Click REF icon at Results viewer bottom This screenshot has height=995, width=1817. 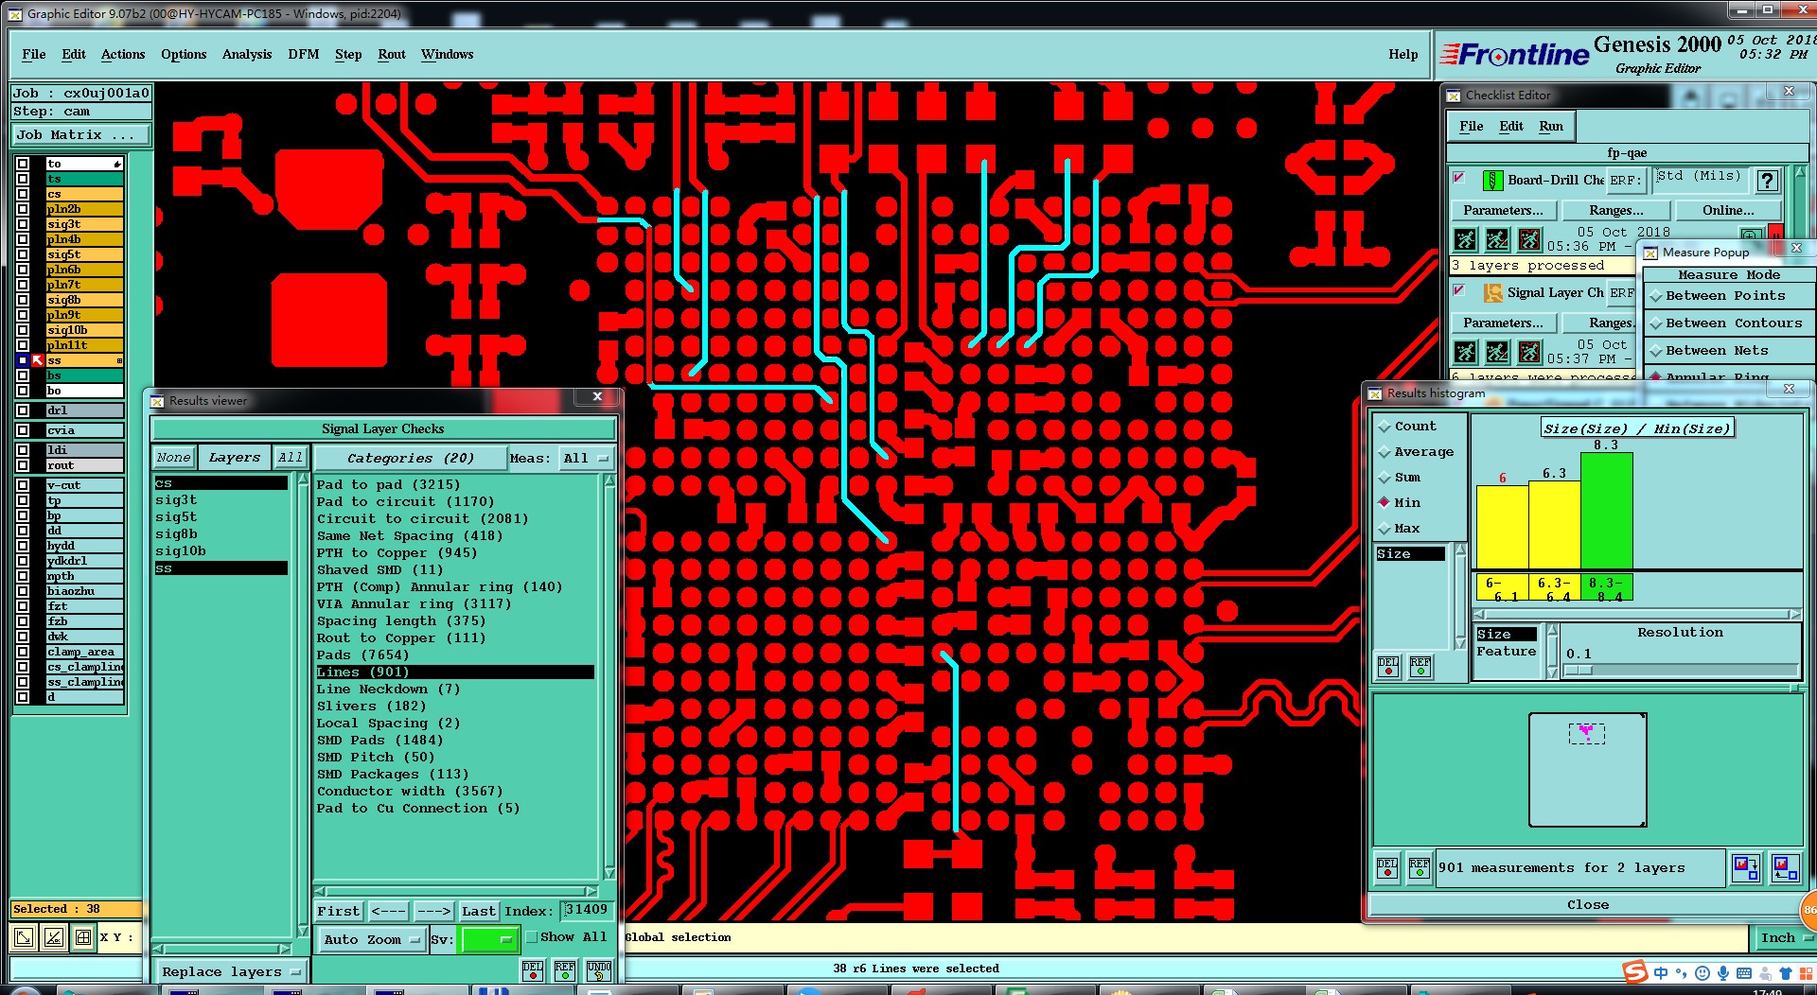(x=565, y=971)
